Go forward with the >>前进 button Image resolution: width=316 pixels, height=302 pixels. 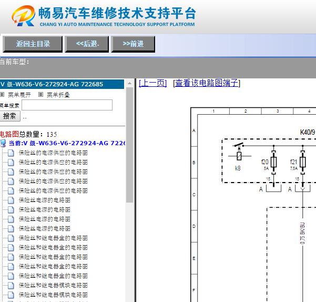(133, 44)
